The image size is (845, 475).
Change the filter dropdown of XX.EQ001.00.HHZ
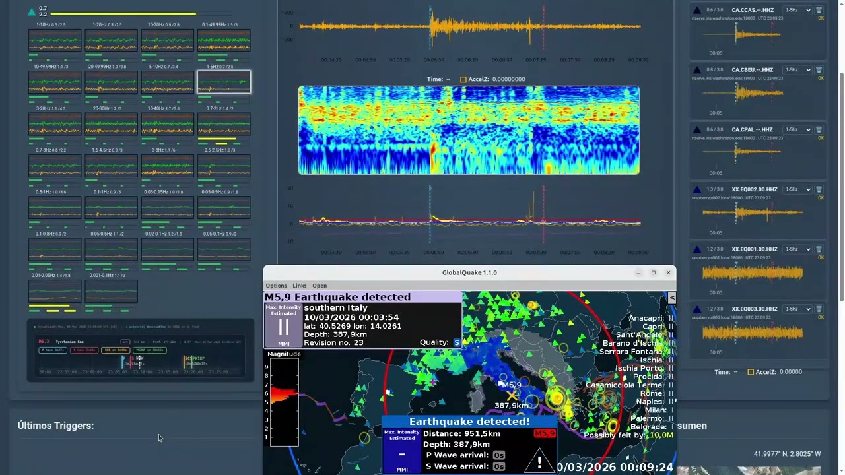[797, 249]
